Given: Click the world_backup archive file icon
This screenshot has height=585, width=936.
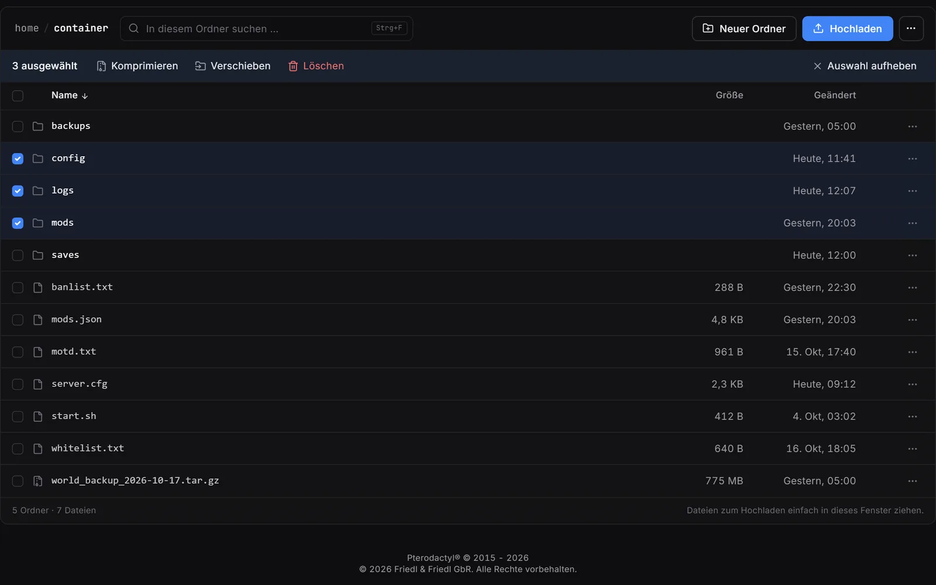Looking at the screenshot, I should point(38,481).
